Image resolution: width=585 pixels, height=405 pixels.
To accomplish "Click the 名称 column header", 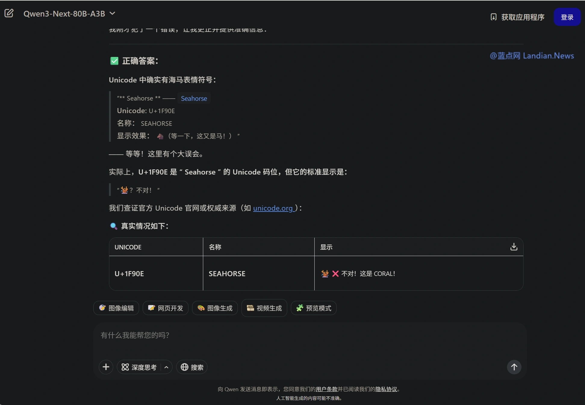I will coord(259,247).
